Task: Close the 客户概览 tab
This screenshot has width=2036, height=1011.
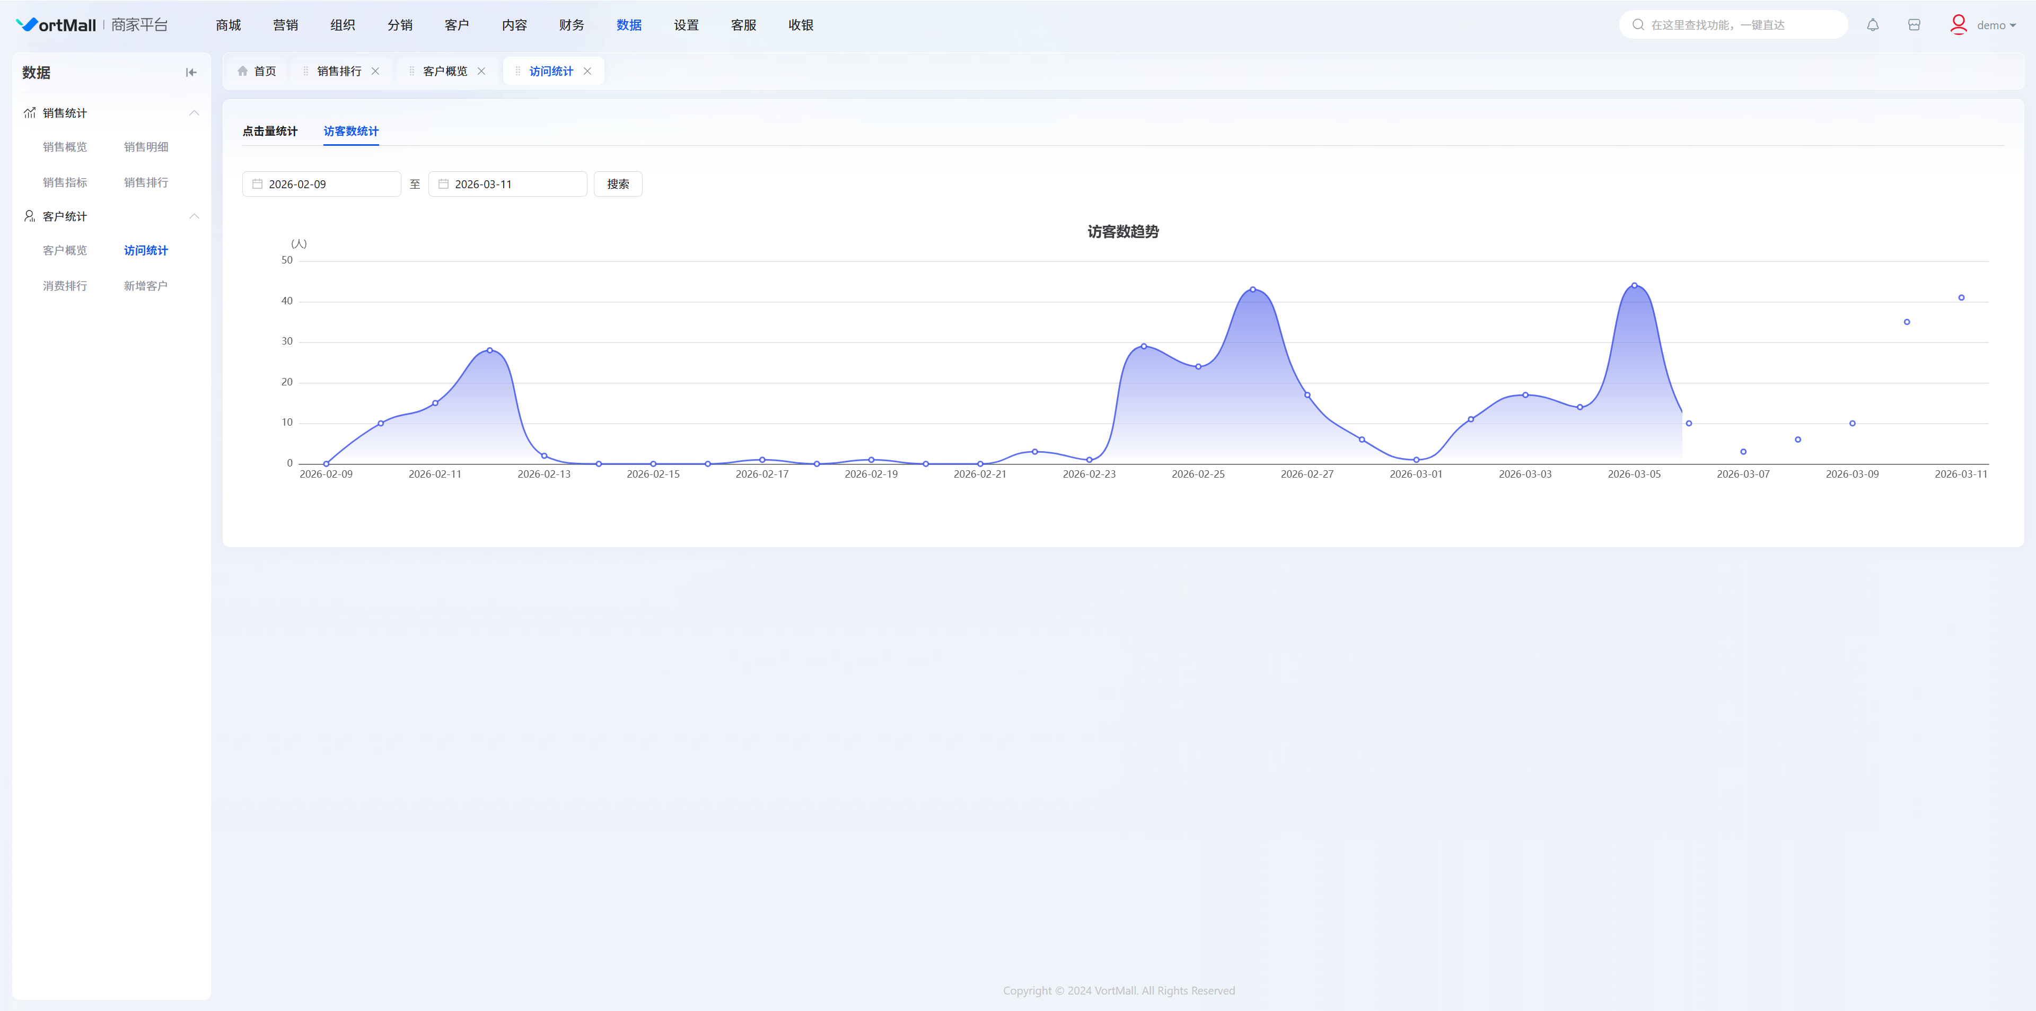Action: (x=481, y=71)
